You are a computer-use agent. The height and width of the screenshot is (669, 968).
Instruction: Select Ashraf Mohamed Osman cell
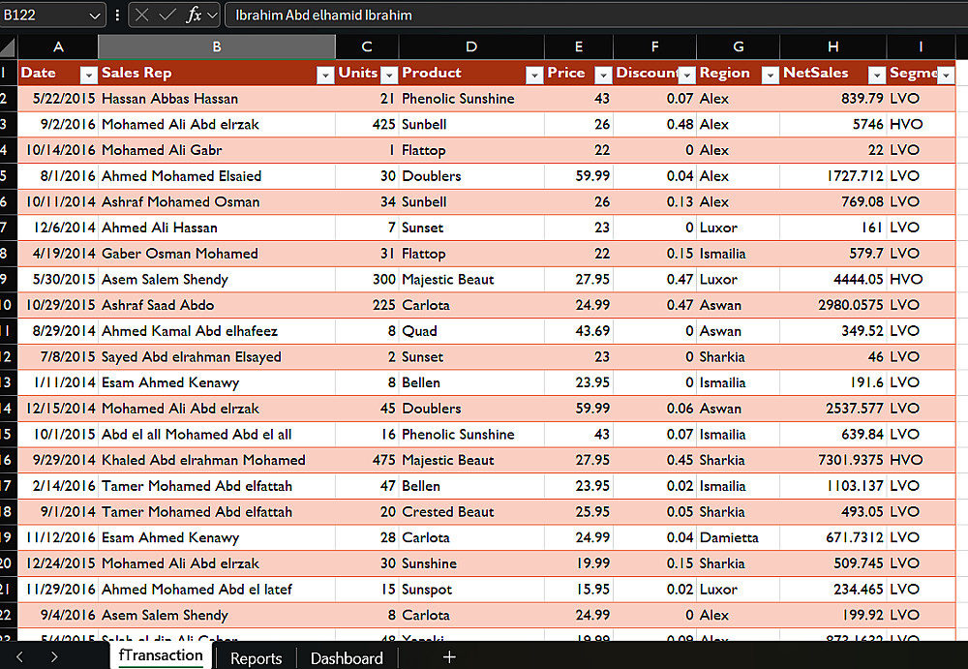click(x=217, y=202)
